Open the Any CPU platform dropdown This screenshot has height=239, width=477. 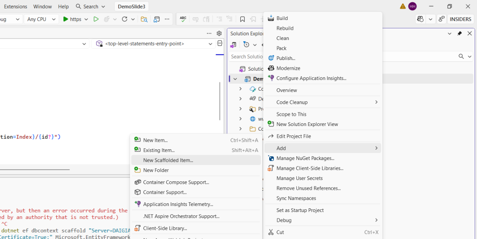tap(41, 20)
